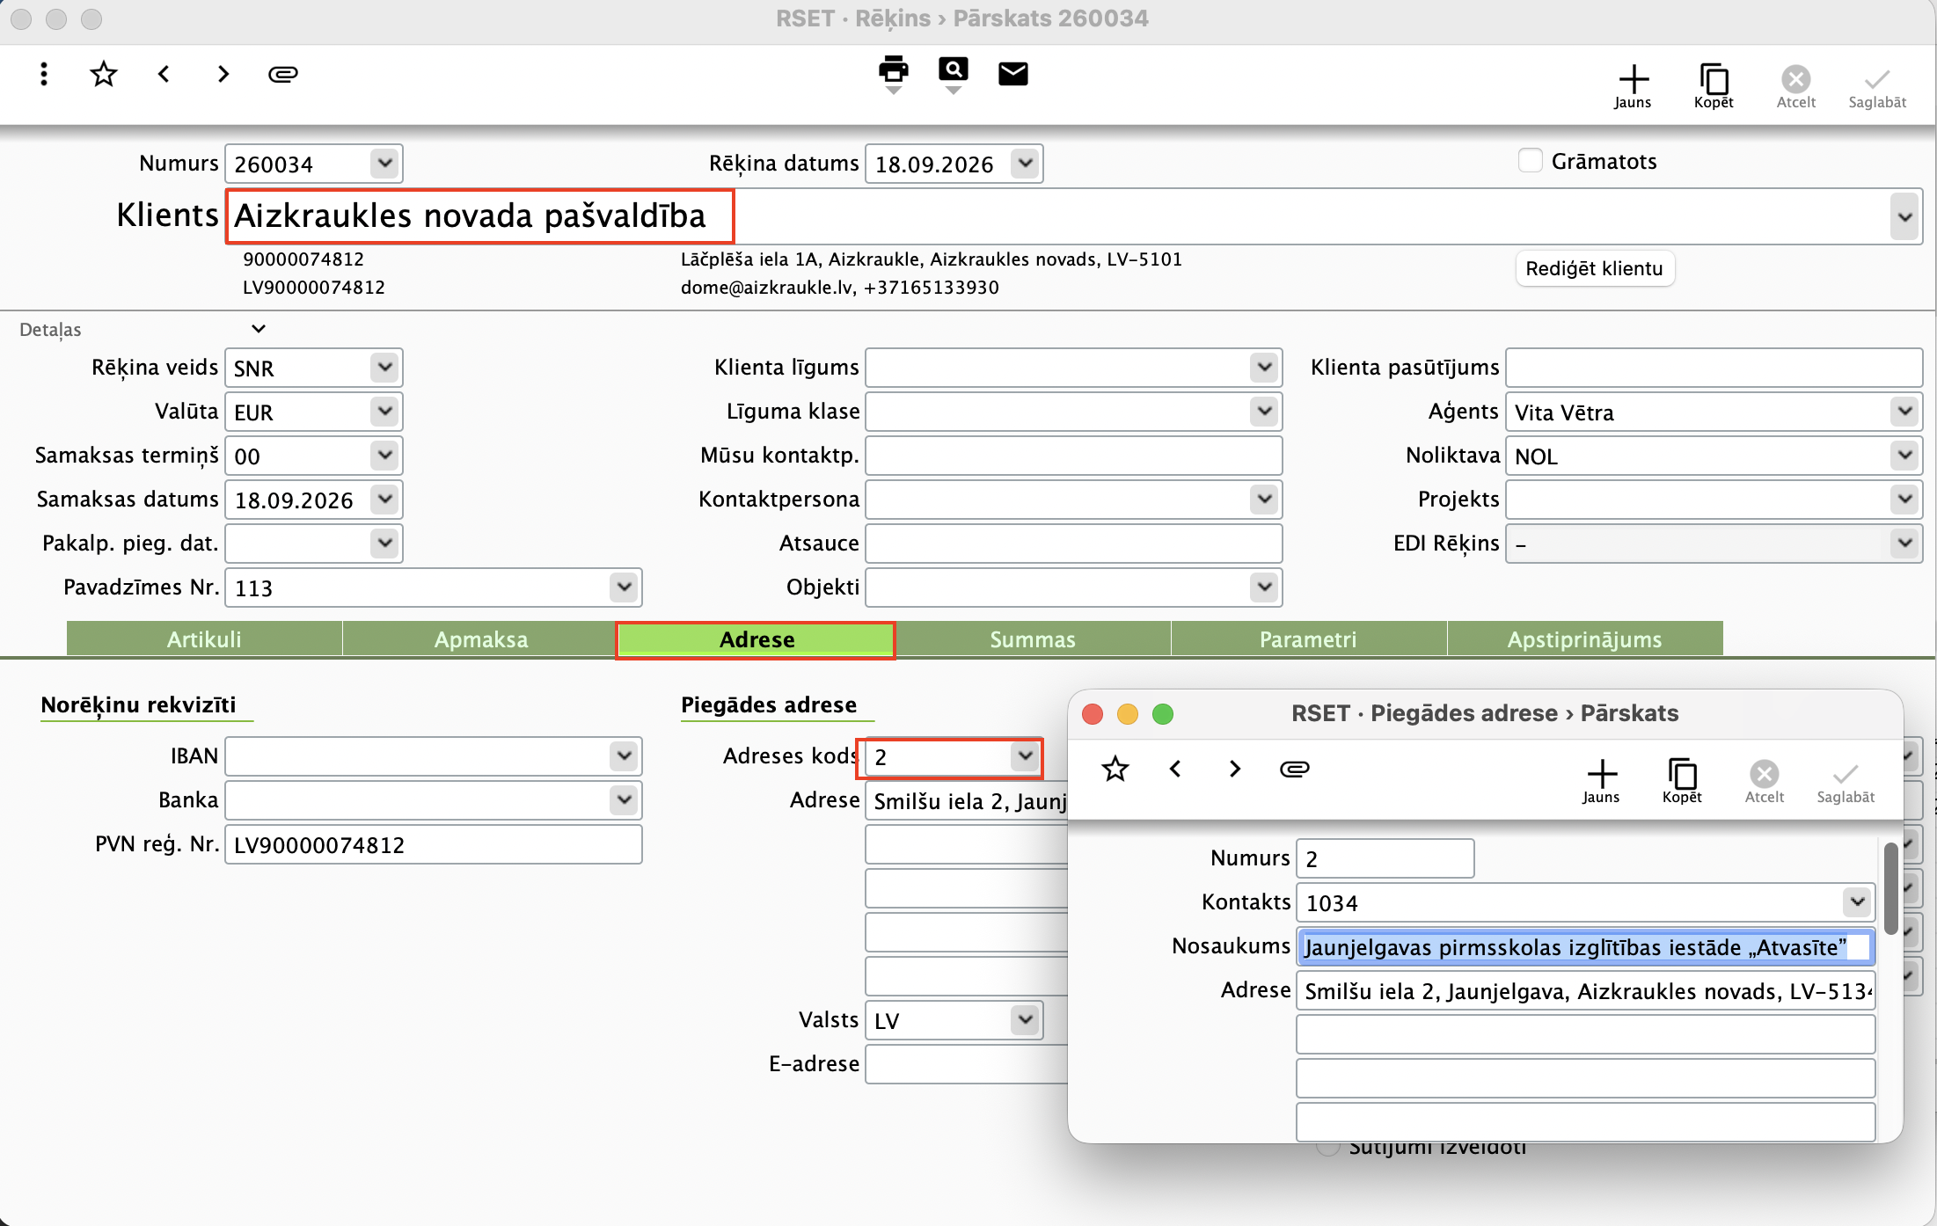Click the Nosaukums field in Piegādes adrese window
Image resolution: width=1937 pixels, height=1226 pixels.
[1586, 947]
